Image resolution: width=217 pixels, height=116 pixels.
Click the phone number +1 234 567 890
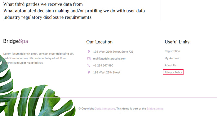click(103, 65)
